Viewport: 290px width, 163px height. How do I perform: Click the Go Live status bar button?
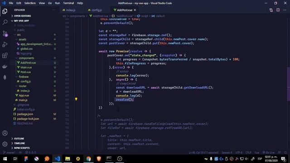click(268, 153)
